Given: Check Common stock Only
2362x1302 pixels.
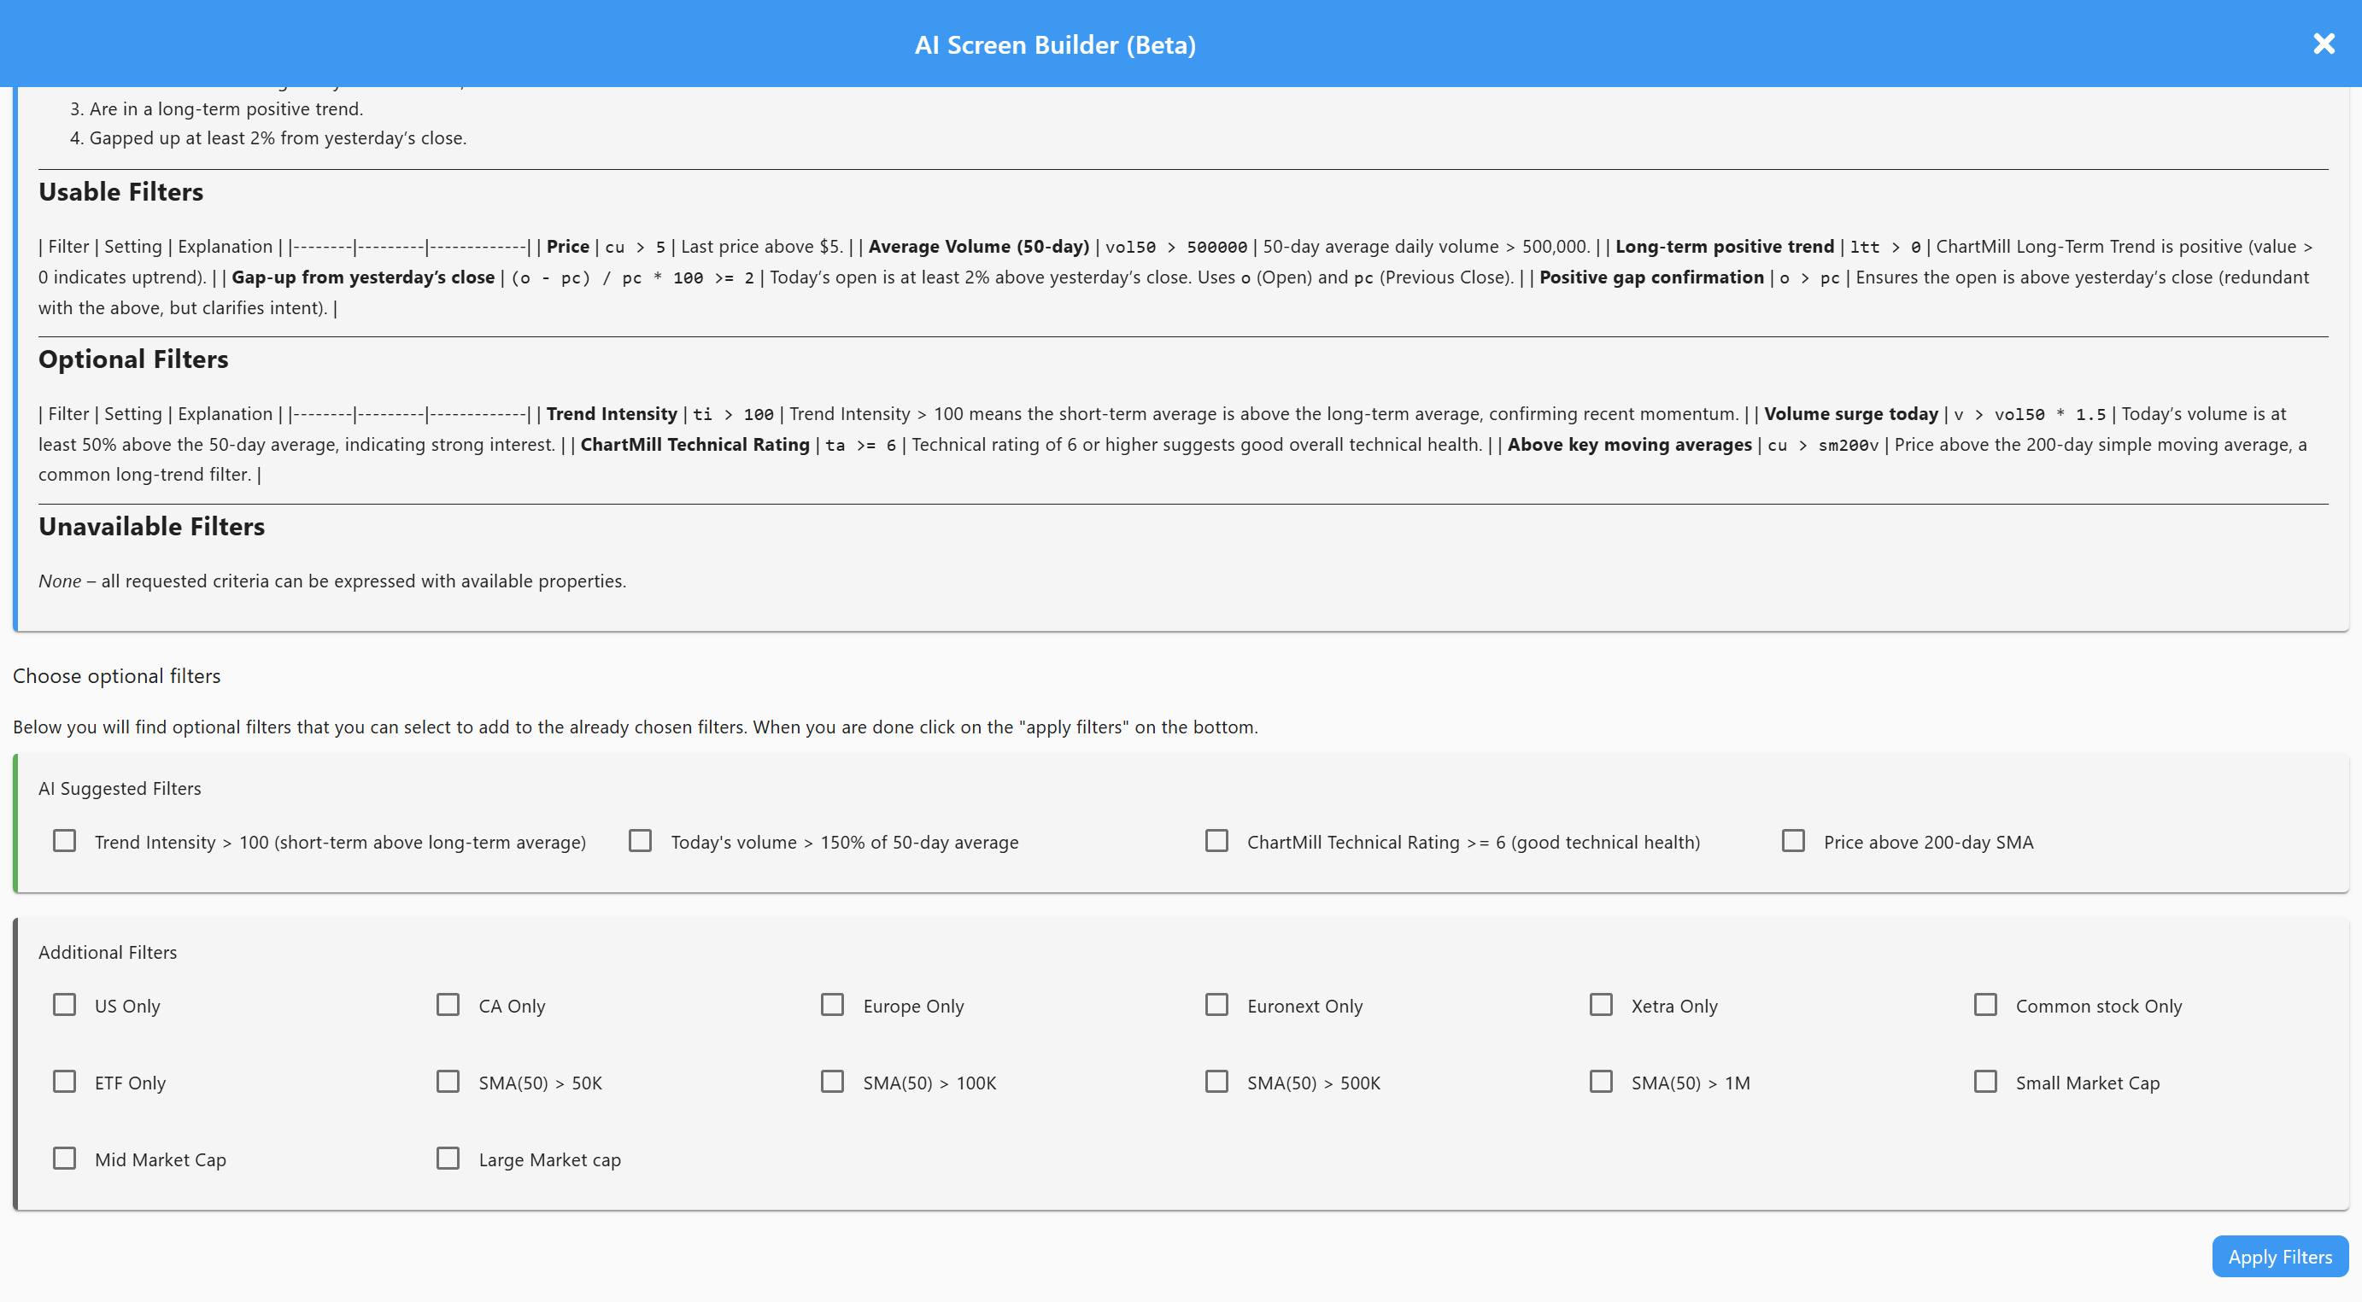Looking at the screenshot, I should [1985, 1004].
